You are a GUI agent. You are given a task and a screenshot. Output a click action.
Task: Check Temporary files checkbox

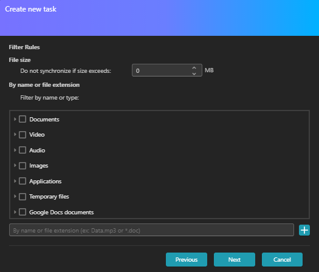[22, 197]
